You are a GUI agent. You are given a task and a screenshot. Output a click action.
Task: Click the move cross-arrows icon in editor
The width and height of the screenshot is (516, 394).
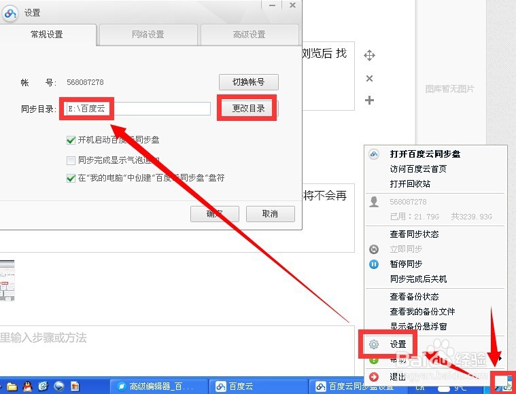coord(369,55)
